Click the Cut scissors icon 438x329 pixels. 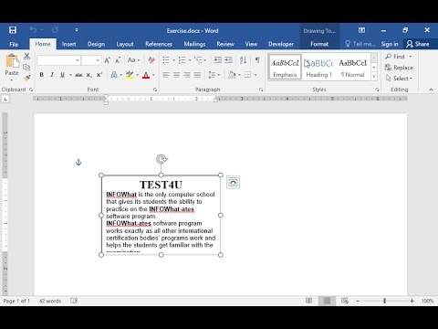27,57
